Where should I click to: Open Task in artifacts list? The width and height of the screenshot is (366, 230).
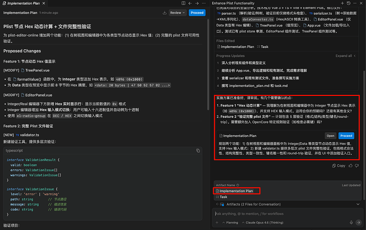(x=222, y=197)
